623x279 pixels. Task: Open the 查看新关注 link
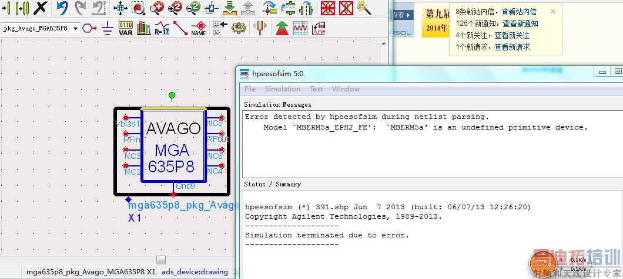point(512,35)
